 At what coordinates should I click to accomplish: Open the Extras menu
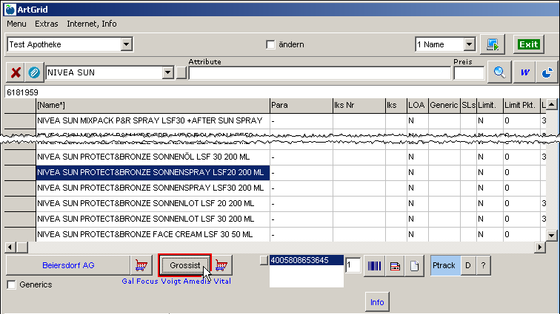tap(46, 24)
